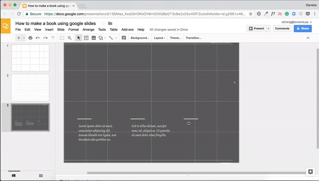Click the vertical scrollbar on the right
Image resolution: width=319 pixels, height=181 pixels.
(x=317, y=98)
